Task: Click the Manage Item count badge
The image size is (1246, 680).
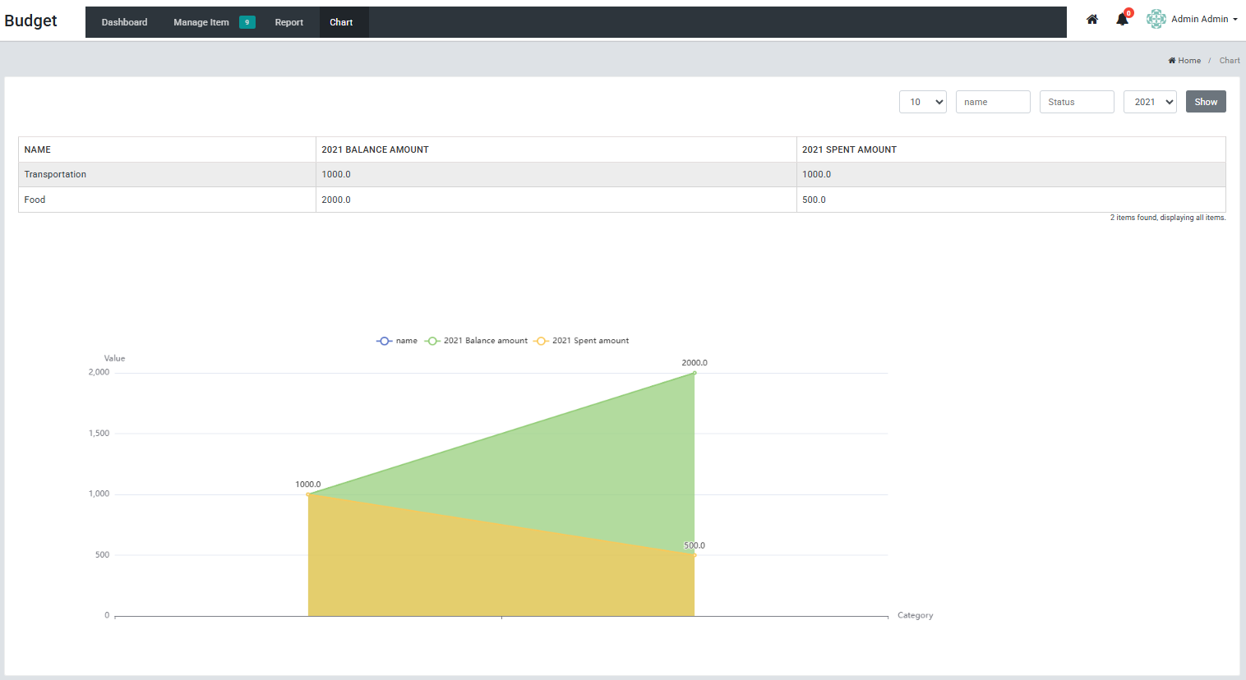Action: [247, 22]
